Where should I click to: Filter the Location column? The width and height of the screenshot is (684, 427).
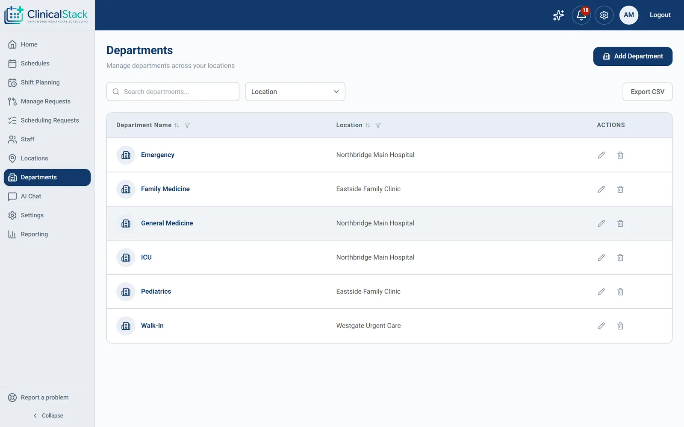click(378, 125)
